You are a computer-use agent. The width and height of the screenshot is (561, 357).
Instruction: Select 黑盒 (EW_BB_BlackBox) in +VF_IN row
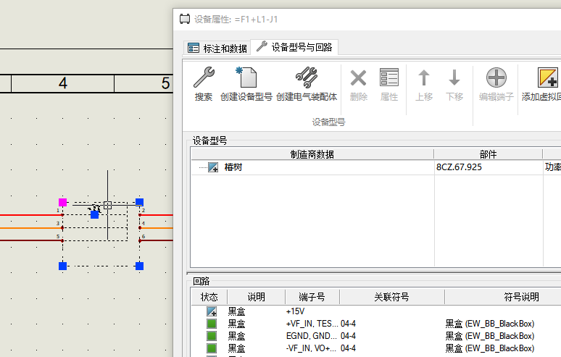[x=490, y=324]
